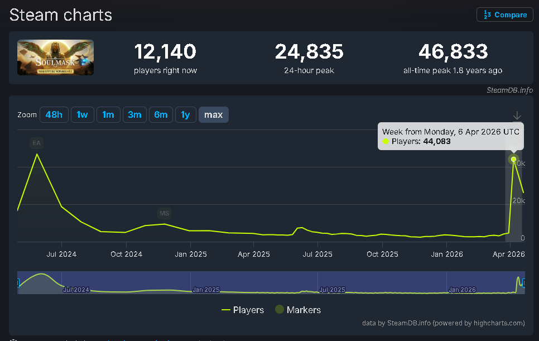Set chart zoom to 3m
Screen dimensions: 539x341
click(x=135, y=115)
